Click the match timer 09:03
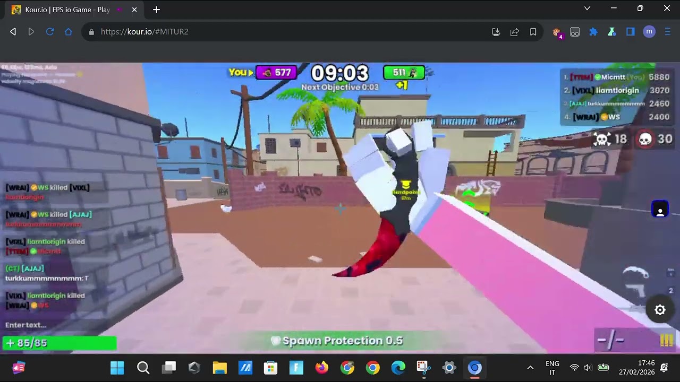This screenshot has width=680, height=382. pos(339,73)
